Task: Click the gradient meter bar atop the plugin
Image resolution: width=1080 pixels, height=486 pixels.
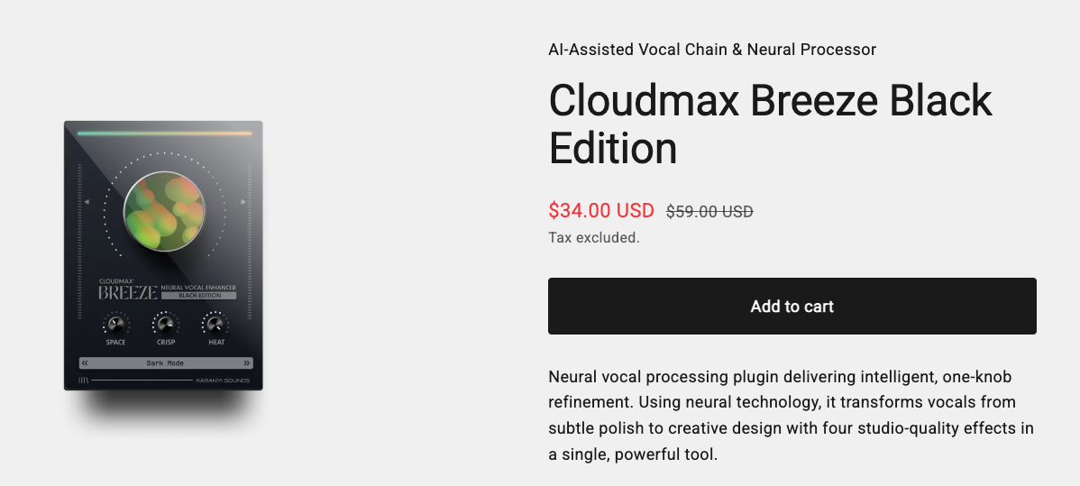Action: [164, 133]
